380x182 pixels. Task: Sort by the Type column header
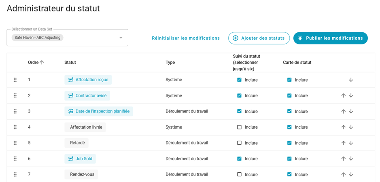pyautogui.click(x=170, y=63)
